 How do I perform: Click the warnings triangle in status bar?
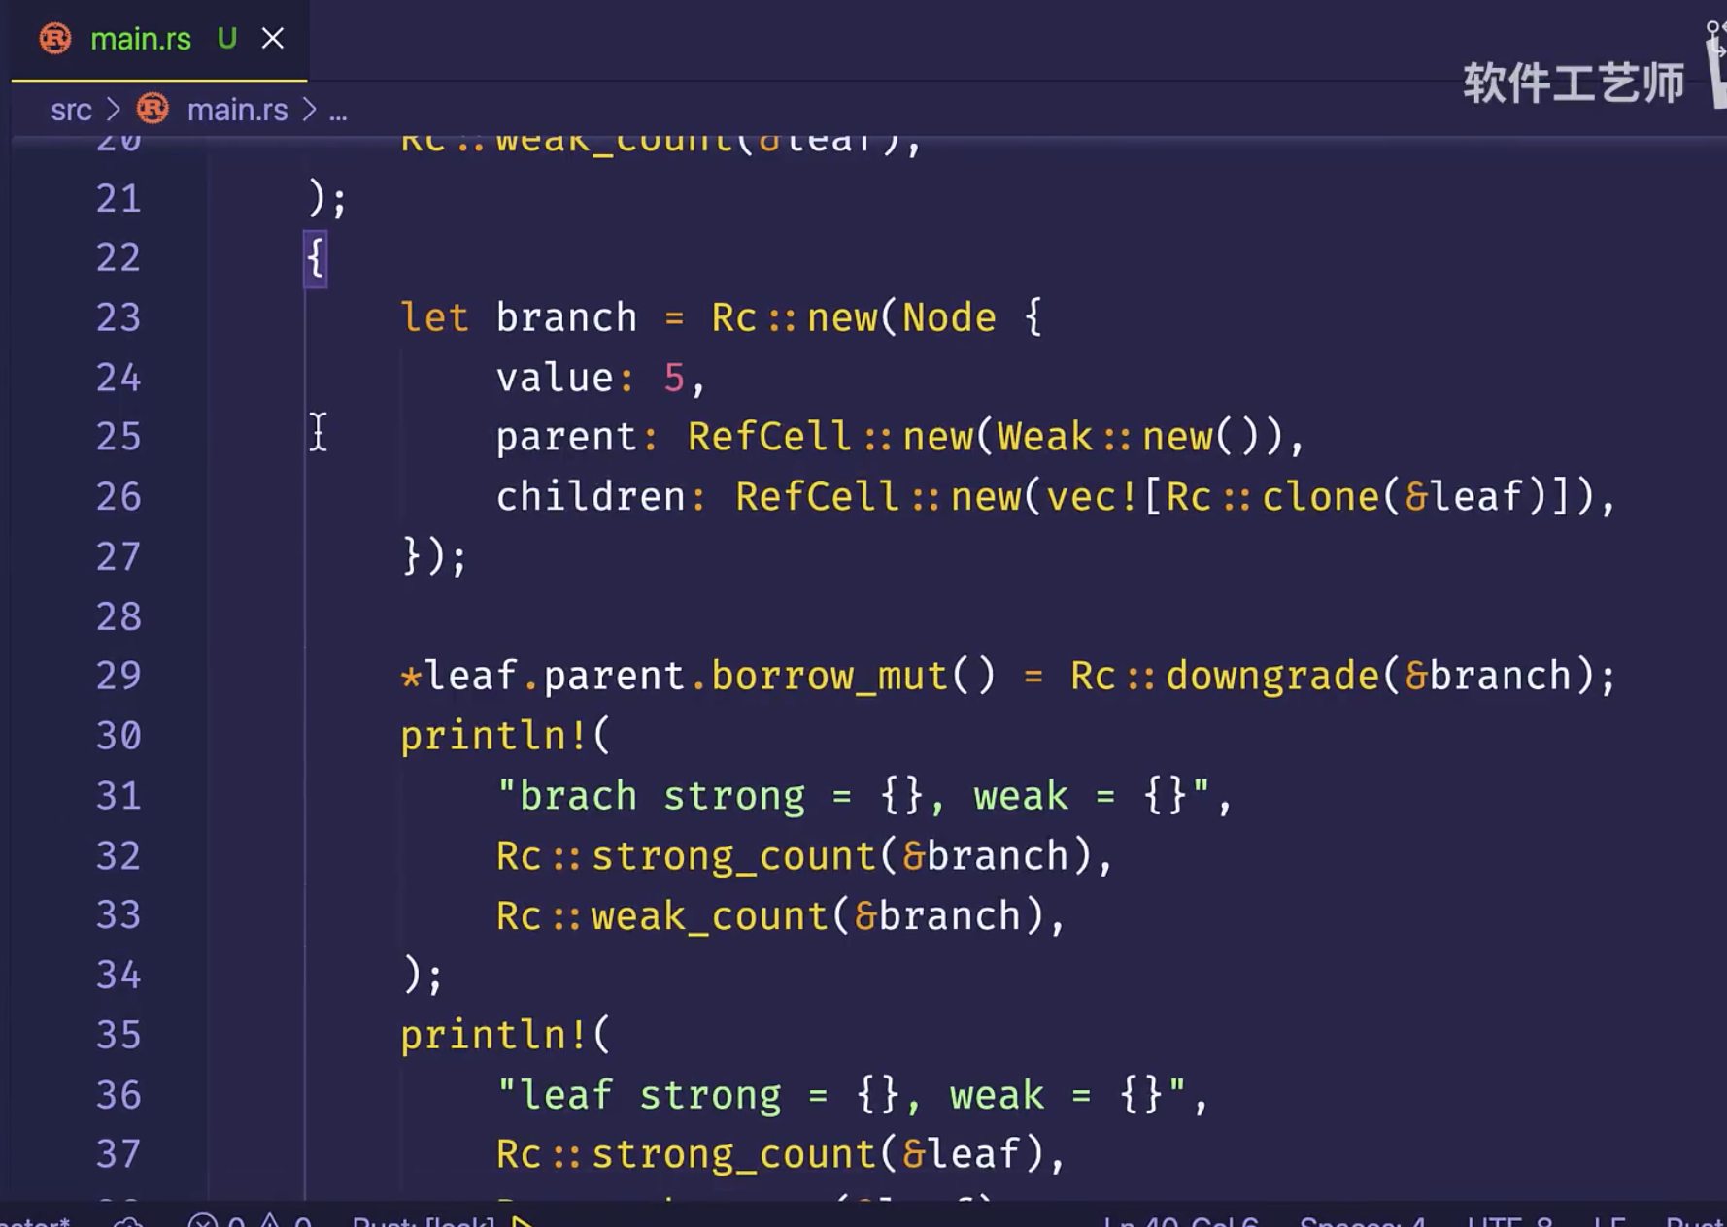click(270, 1221)
